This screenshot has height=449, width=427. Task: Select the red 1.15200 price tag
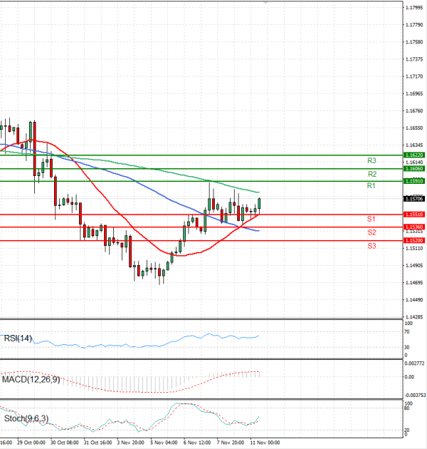pyautogui.click(x=413, y=241)
